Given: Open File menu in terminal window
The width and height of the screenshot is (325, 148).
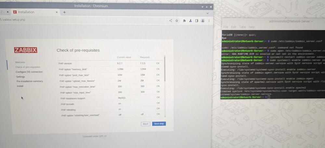Looking at the screenshot, I should tap(226, 27).
